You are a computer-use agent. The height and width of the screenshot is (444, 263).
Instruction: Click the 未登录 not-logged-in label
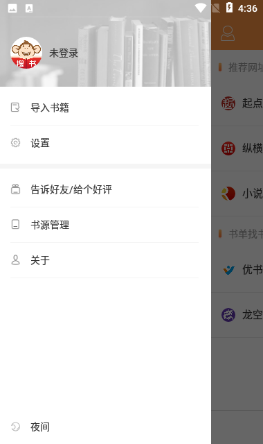point(64,53)
